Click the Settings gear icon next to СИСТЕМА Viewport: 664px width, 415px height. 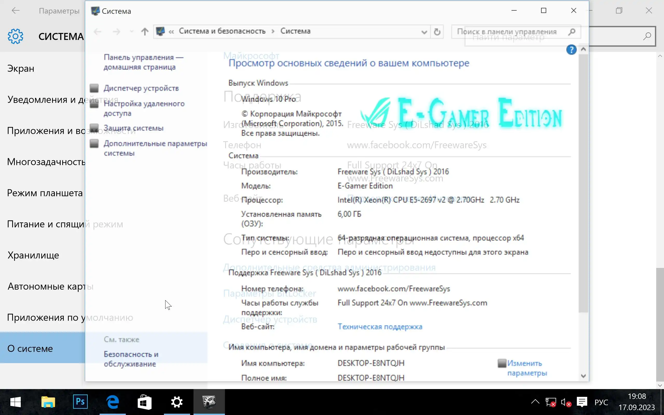click(x=15, y=36)
